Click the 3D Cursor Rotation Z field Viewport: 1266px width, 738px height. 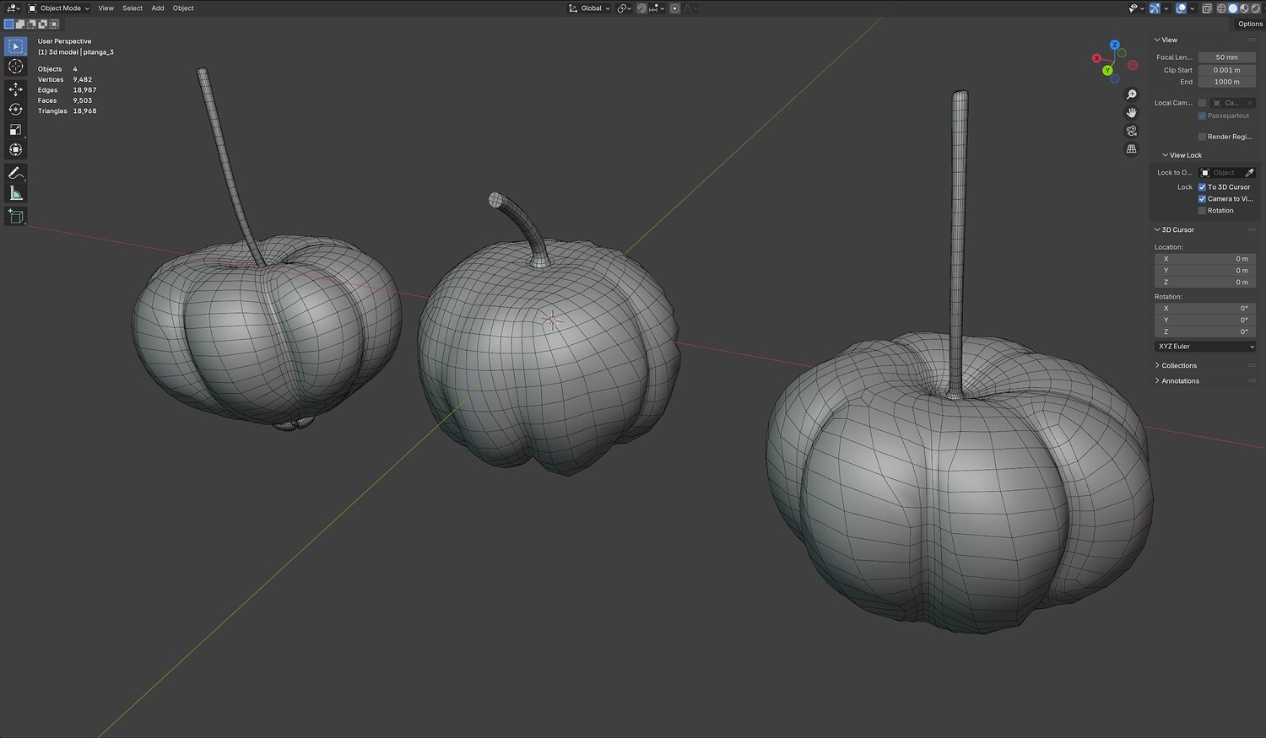[x=1205, y=332]
